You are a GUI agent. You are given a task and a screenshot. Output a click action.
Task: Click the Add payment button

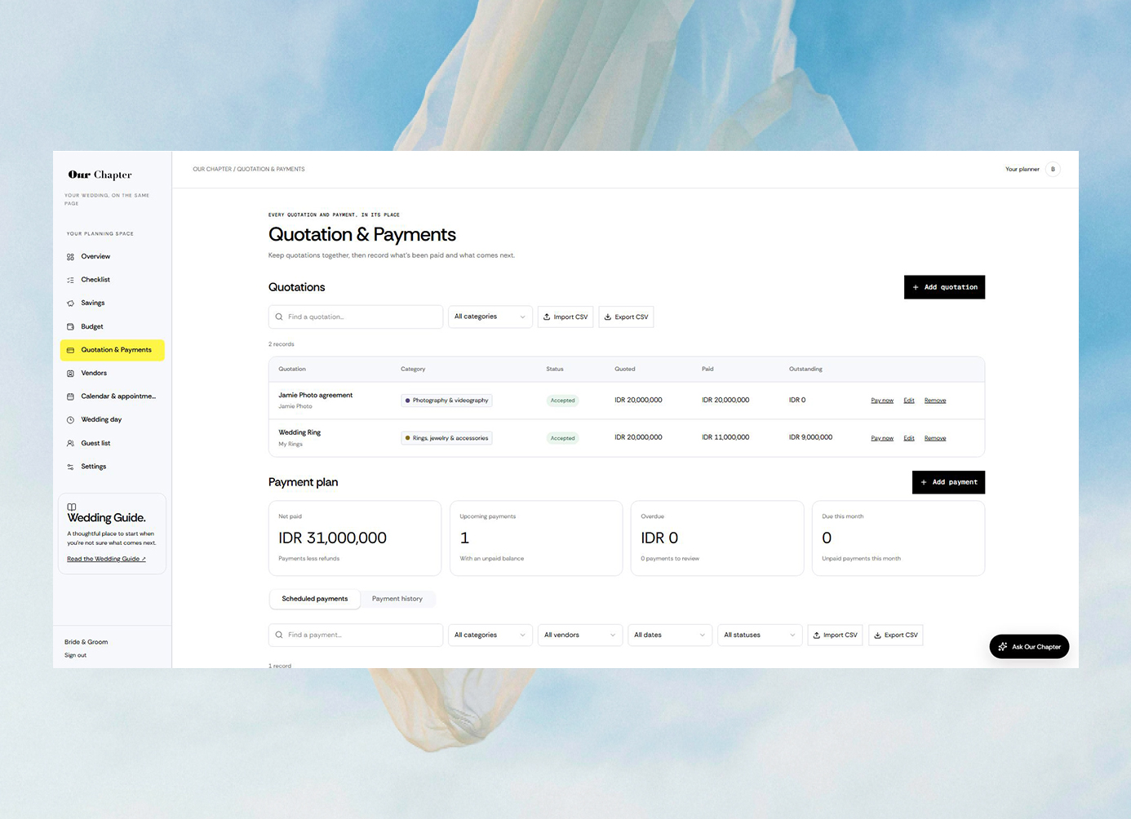[x=948, y=482]
